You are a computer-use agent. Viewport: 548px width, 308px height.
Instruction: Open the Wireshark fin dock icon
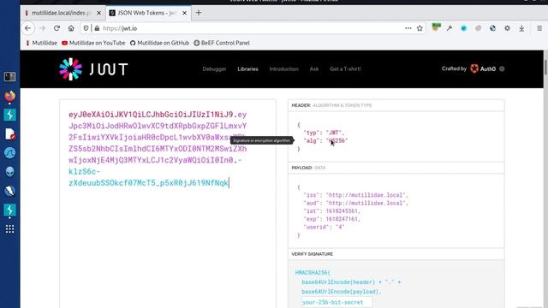[9, 152]
